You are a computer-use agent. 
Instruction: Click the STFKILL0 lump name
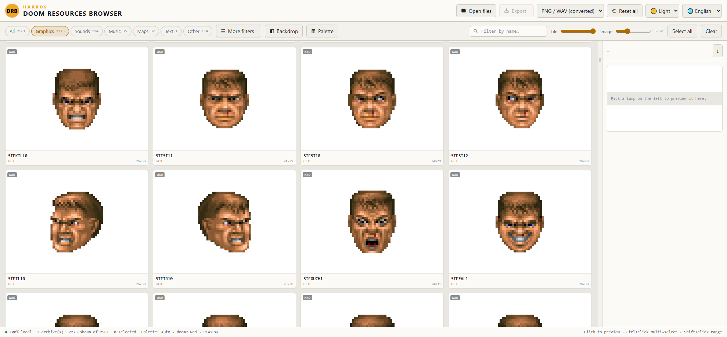[18, 156]
